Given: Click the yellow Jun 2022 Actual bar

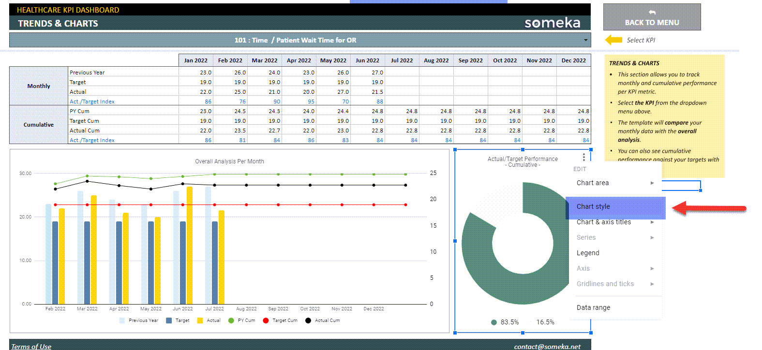Looking at the screenshot, I should tap(190, 245).
